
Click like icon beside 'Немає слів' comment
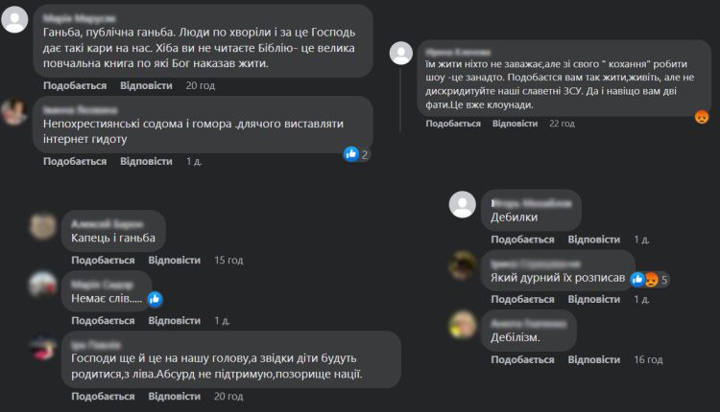coord(155,299)
